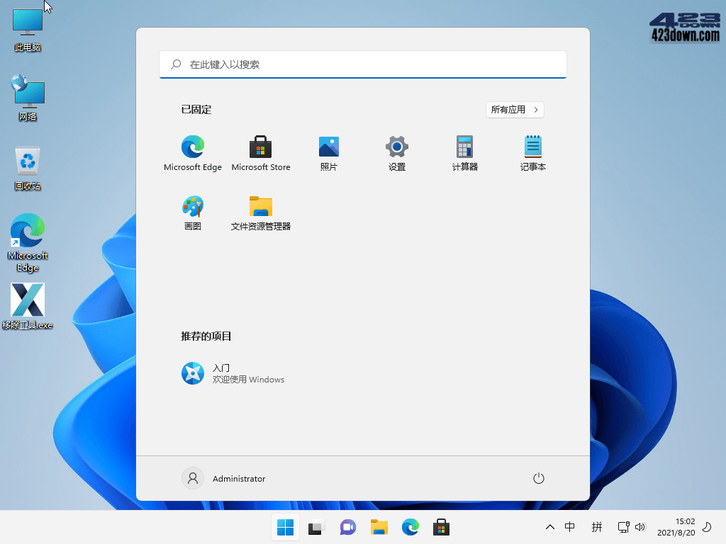This screenshot has height=544, width=726.
Task: Click the search input field
Action: pos(363,64)
